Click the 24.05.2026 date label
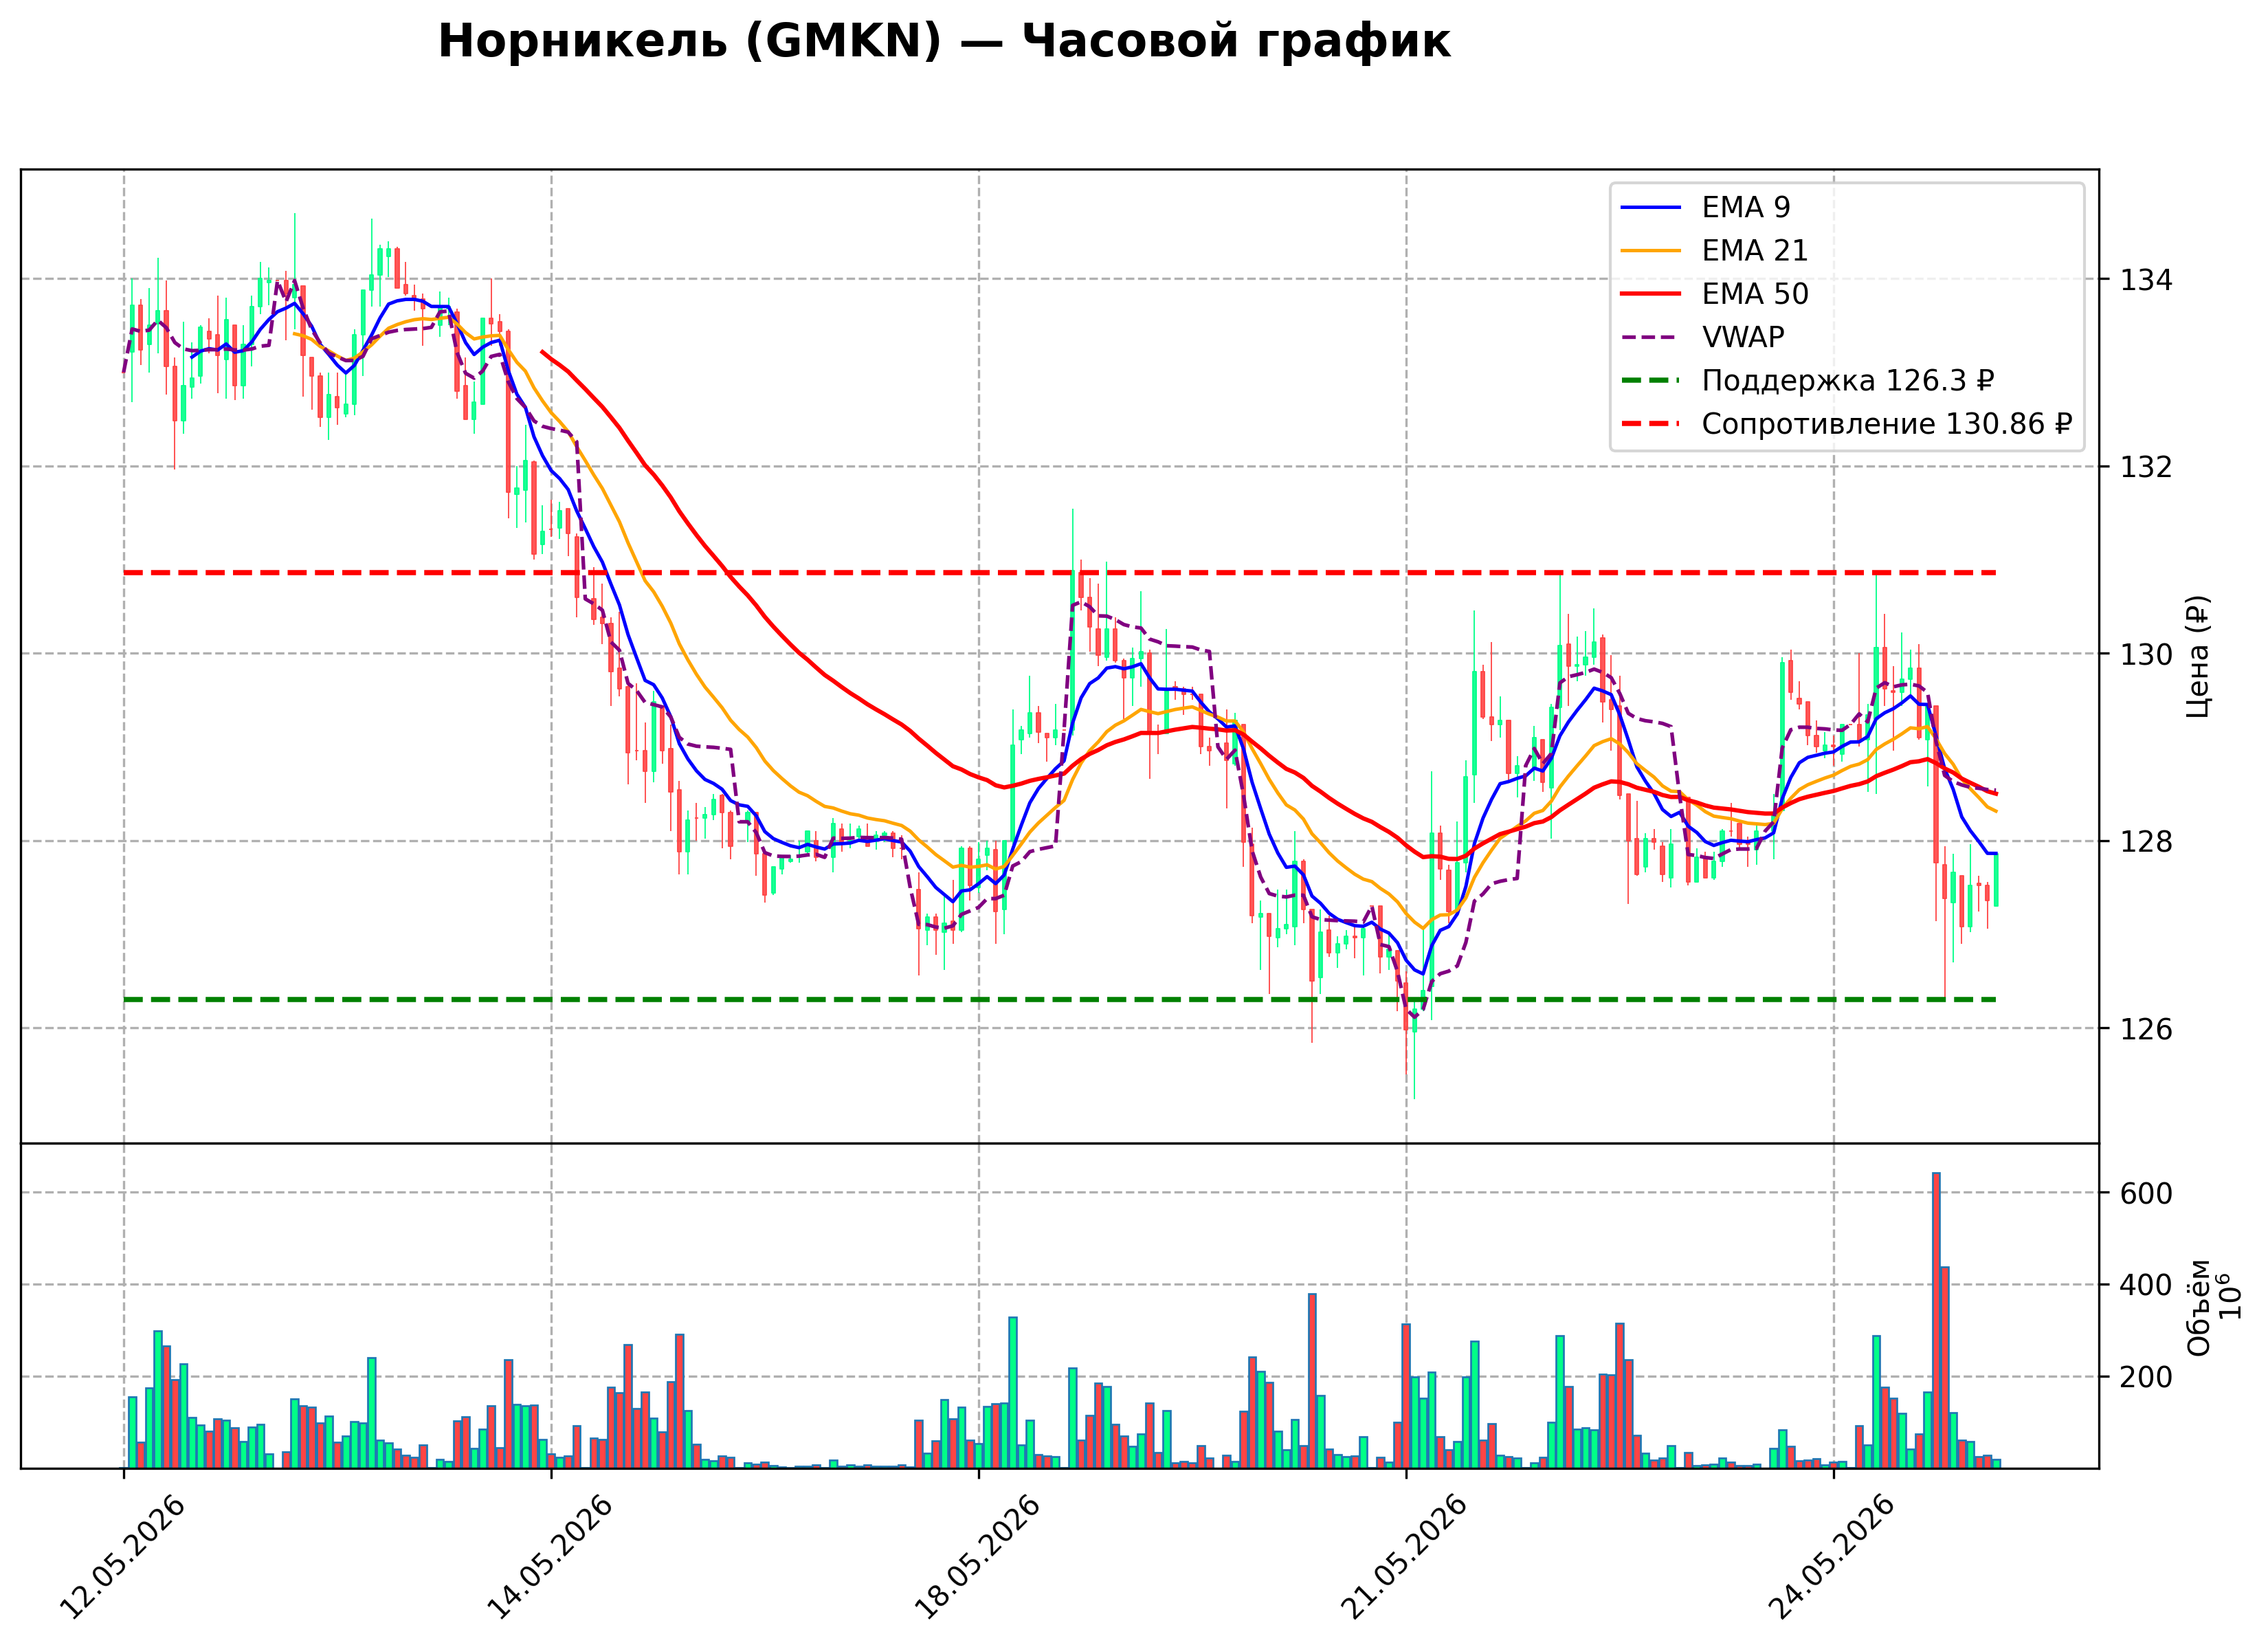This screenshot has height=1645, width=2268. (1833, 1557)
